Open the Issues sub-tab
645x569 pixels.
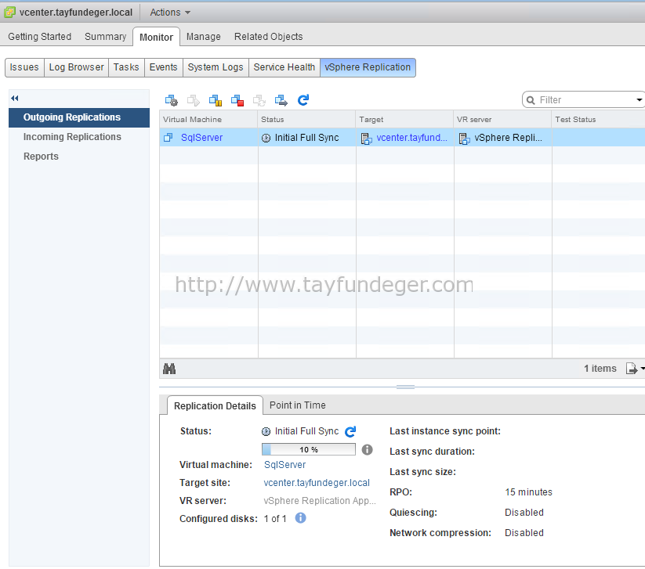24,67
